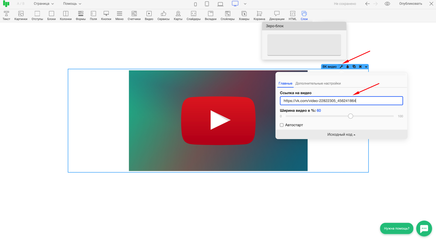Select the Карты maps tool

pos(178,16)
